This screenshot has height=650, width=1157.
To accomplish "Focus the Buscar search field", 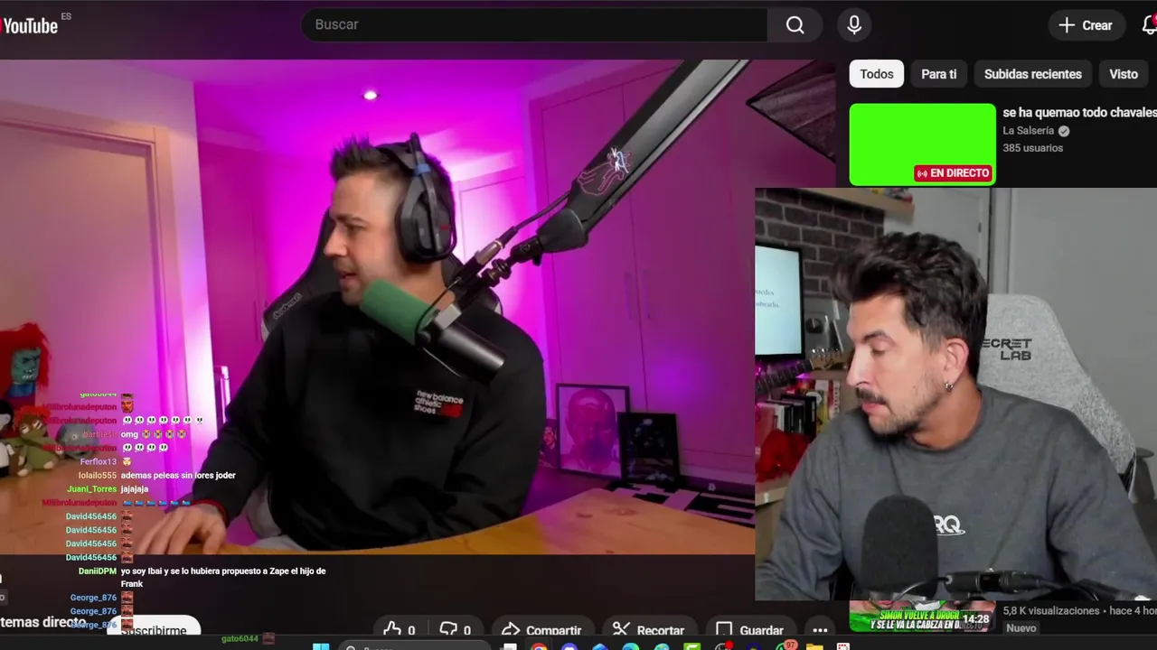I will tap(534, 24).
